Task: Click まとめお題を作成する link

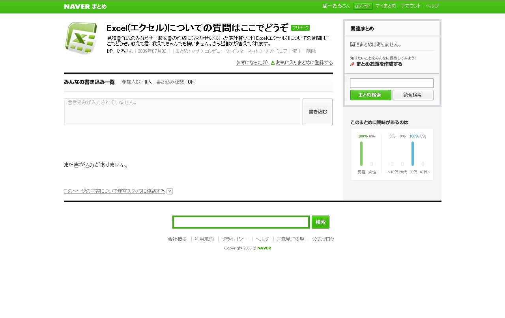Action: point(379,64)
